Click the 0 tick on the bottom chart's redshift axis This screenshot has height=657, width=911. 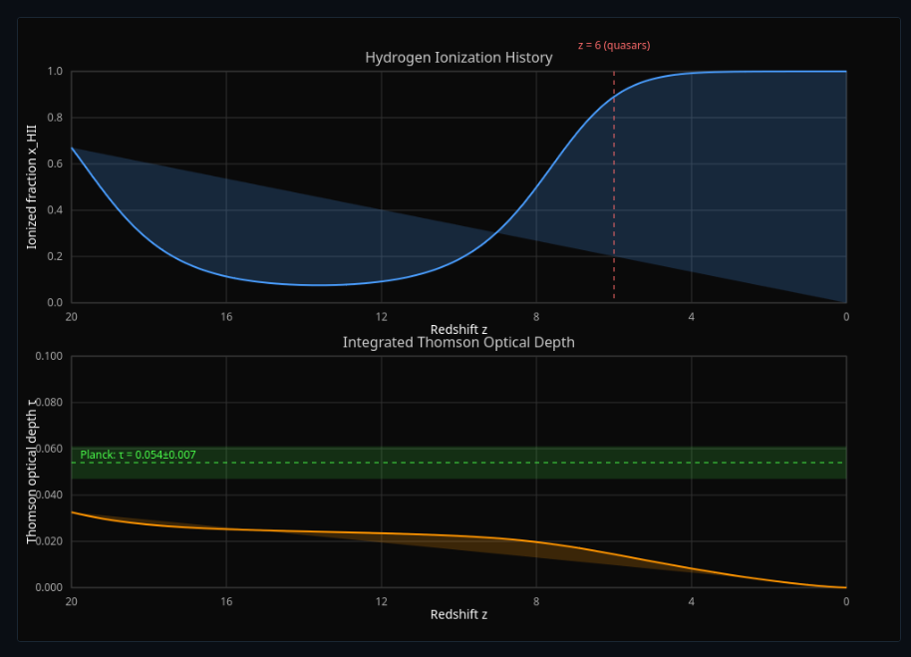tap(846, 601)
